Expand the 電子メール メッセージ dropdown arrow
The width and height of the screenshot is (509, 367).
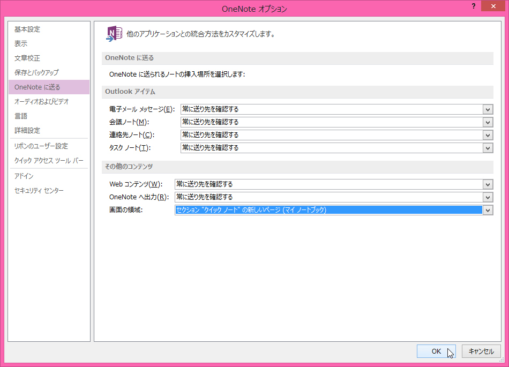coord(488,109)
